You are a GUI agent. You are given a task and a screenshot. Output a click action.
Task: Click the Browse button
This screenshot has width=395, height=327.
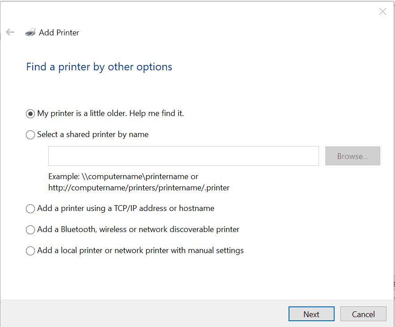pos(353,156)
